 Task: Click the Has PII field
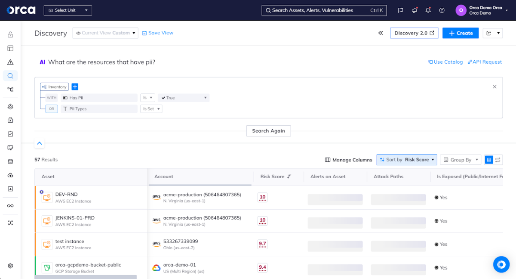pos(99,98)
